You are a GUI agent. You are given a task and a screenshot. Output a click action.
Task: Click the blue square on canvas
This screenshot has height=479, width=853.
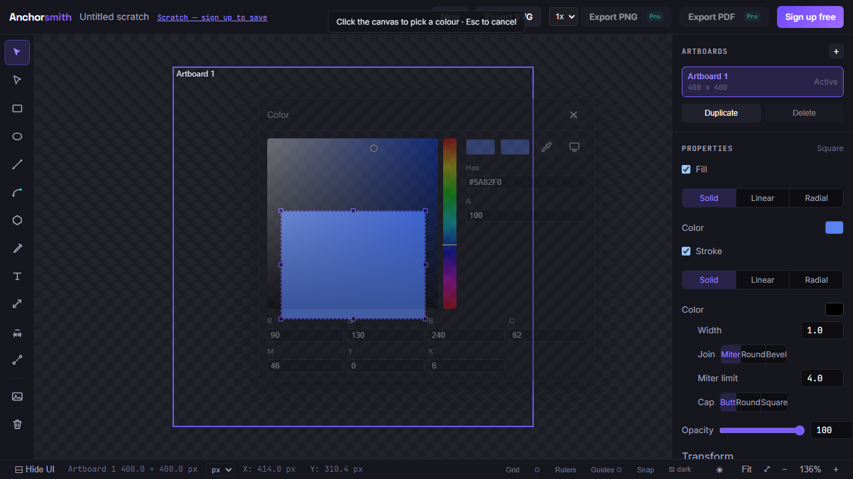[353, 265]
